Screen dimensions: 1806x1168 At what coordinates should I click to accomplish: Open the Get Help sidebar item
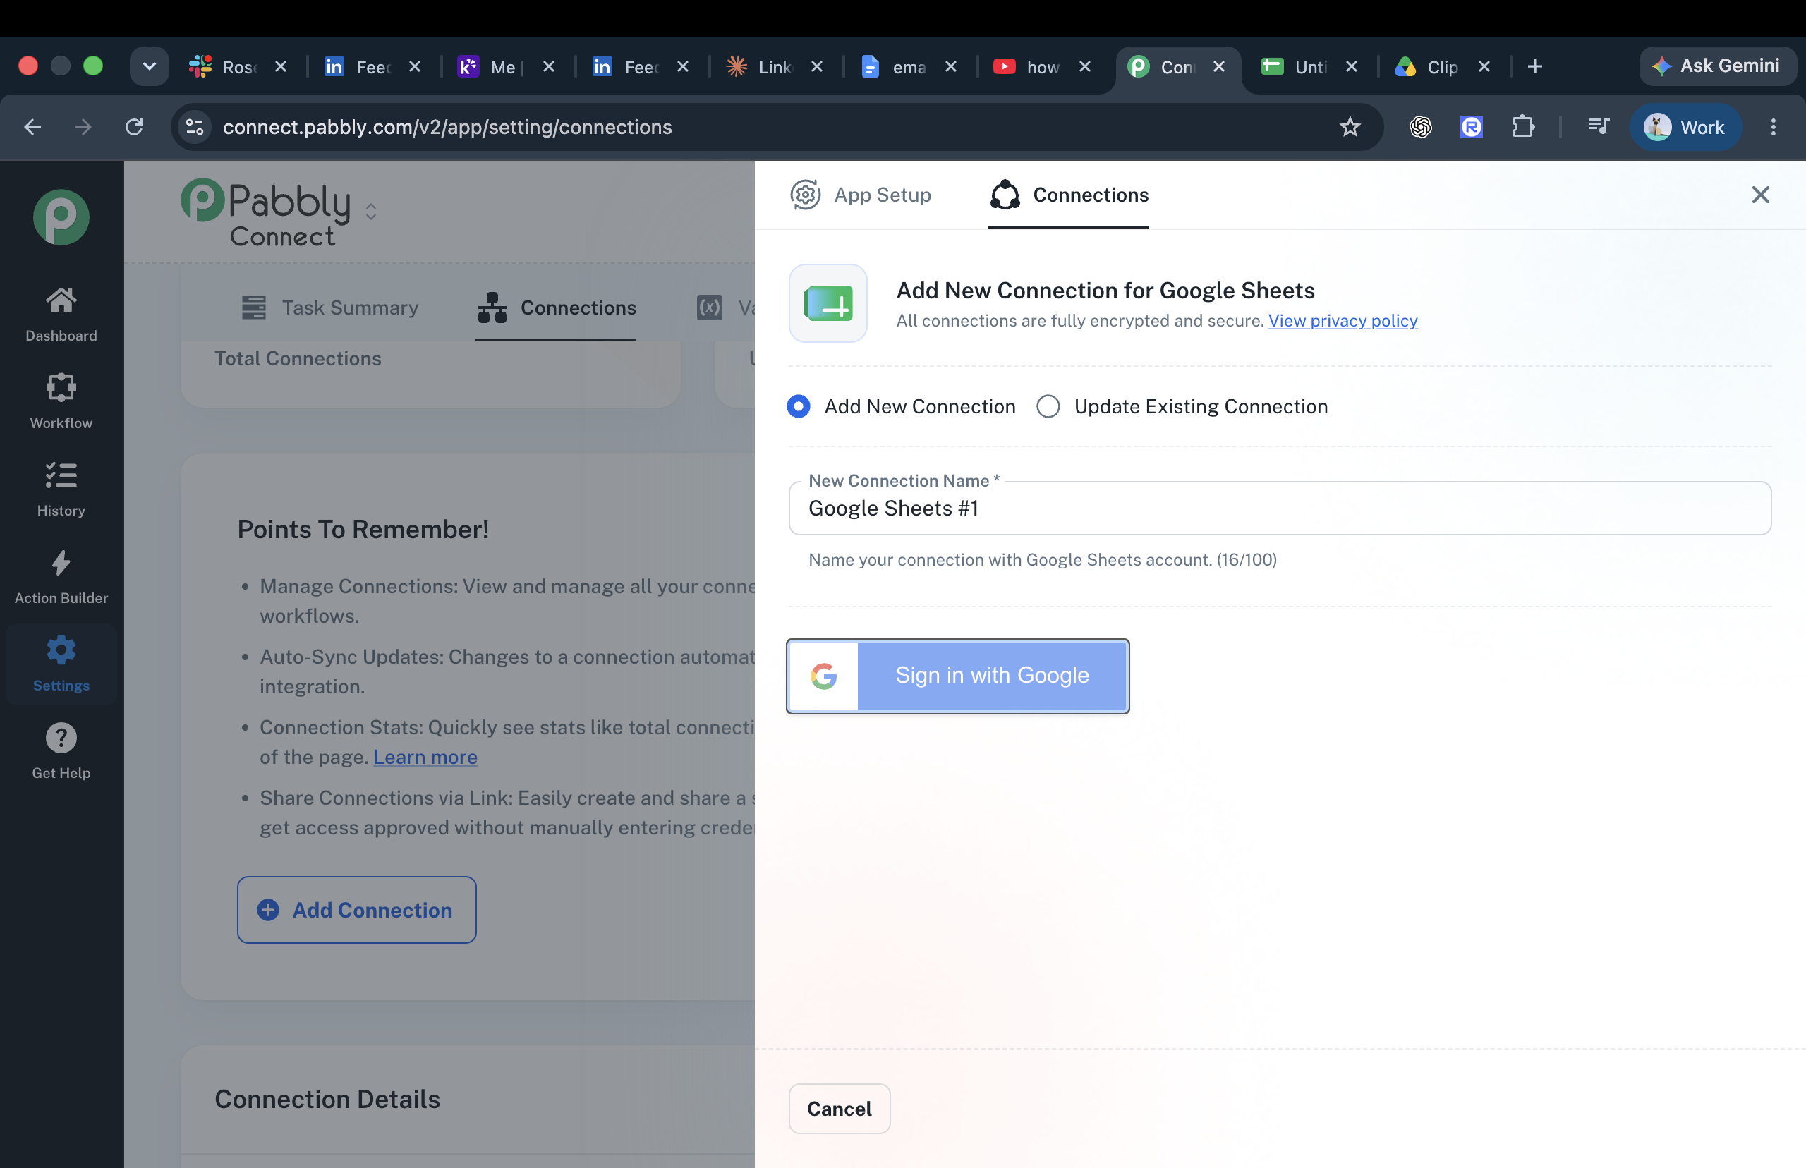point(61,752)
